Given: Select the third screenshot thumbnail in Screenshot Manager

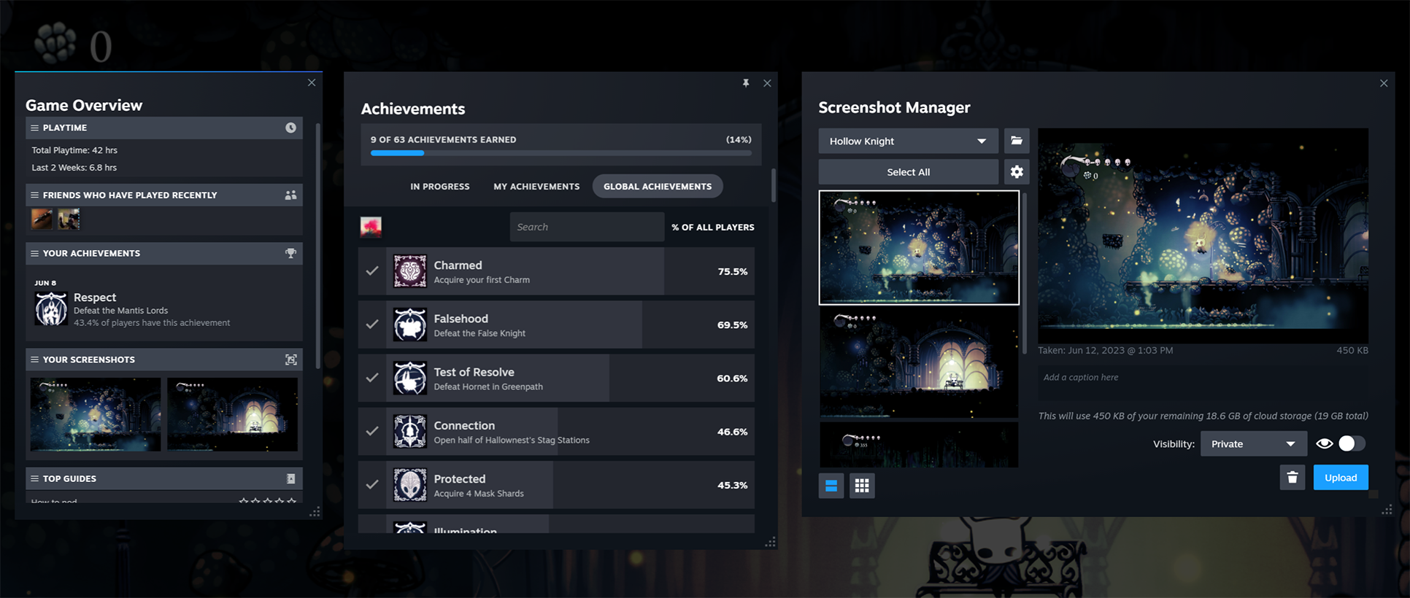Looking at the screenshot, I should pyautogui.click(x=919, y=445).
